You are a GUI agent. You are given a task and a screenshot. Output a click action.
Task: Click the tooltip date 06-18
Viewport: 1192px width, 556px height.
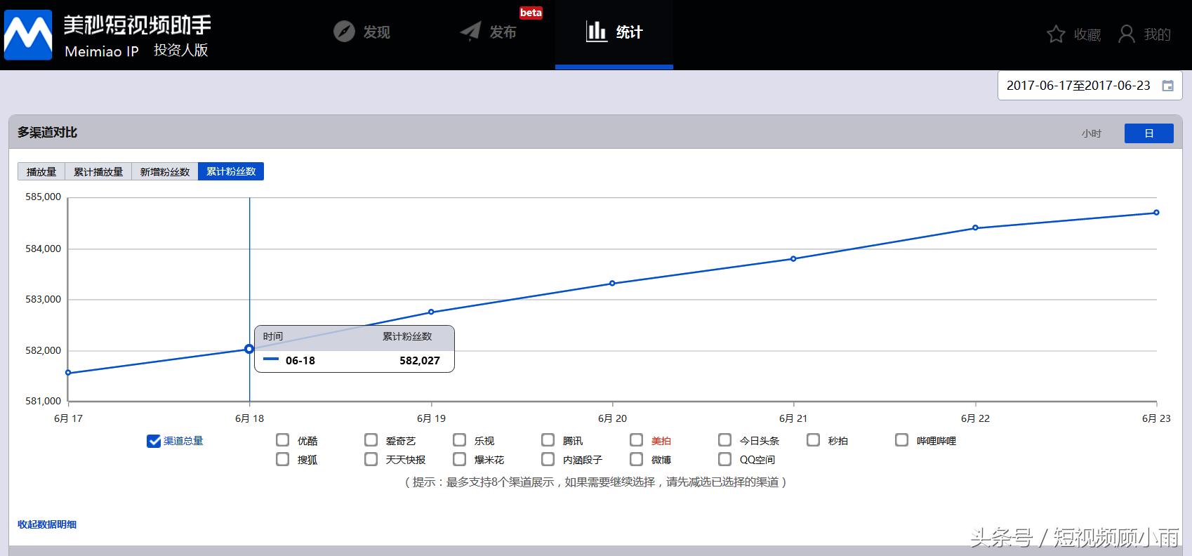pos(300,361)
